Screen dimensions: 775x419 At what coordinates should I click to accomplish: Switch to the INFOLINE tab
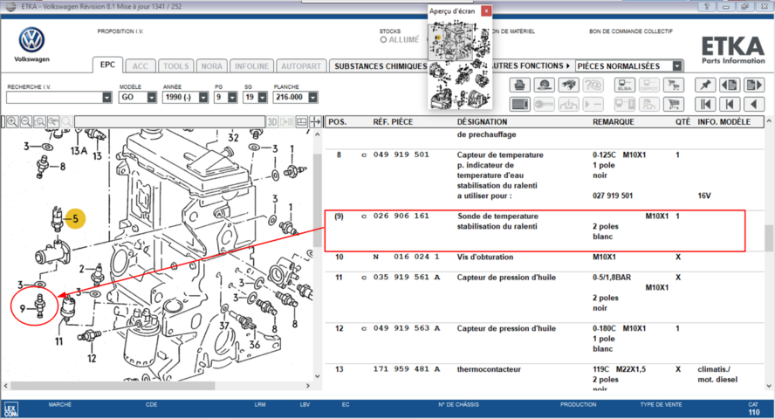(251, 66)
